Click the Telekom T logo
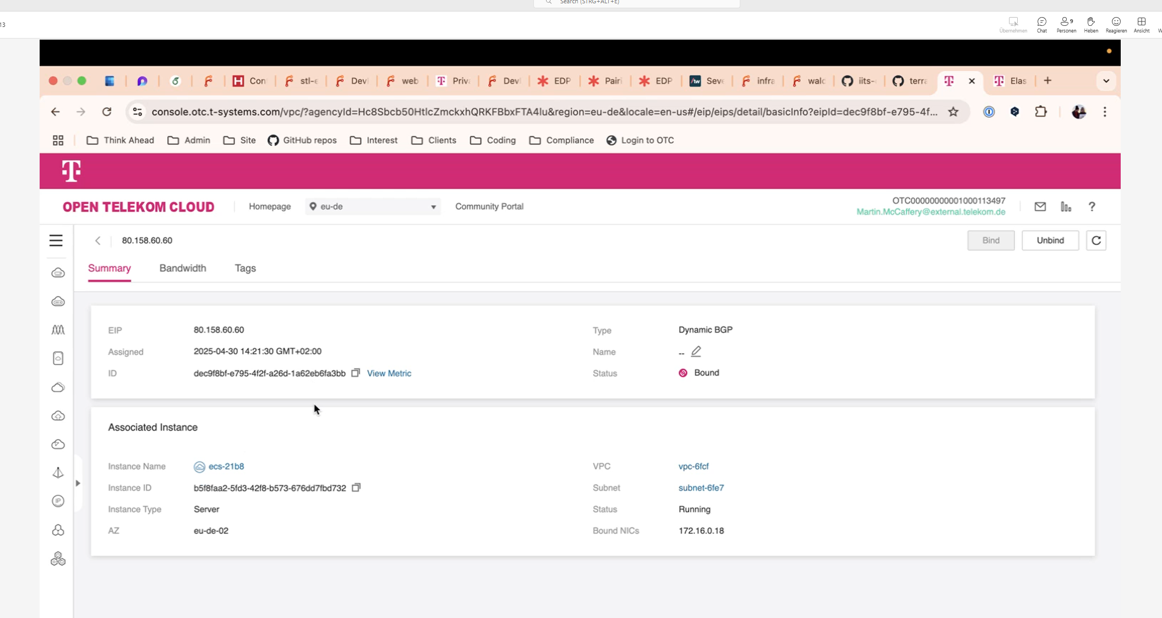Screen dimensions: 1162x618 pyautogui.click(x=71, y=171)
